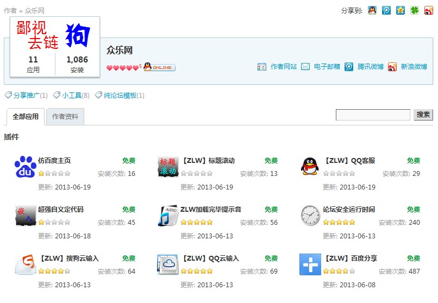
Task: Focus the app search input field
Action: 373,115
